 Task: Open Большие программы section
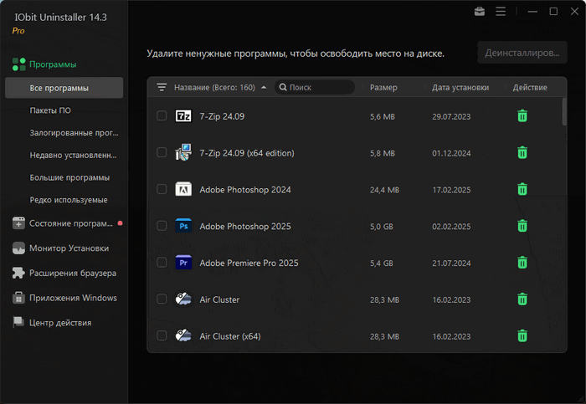tap(69, 177)
